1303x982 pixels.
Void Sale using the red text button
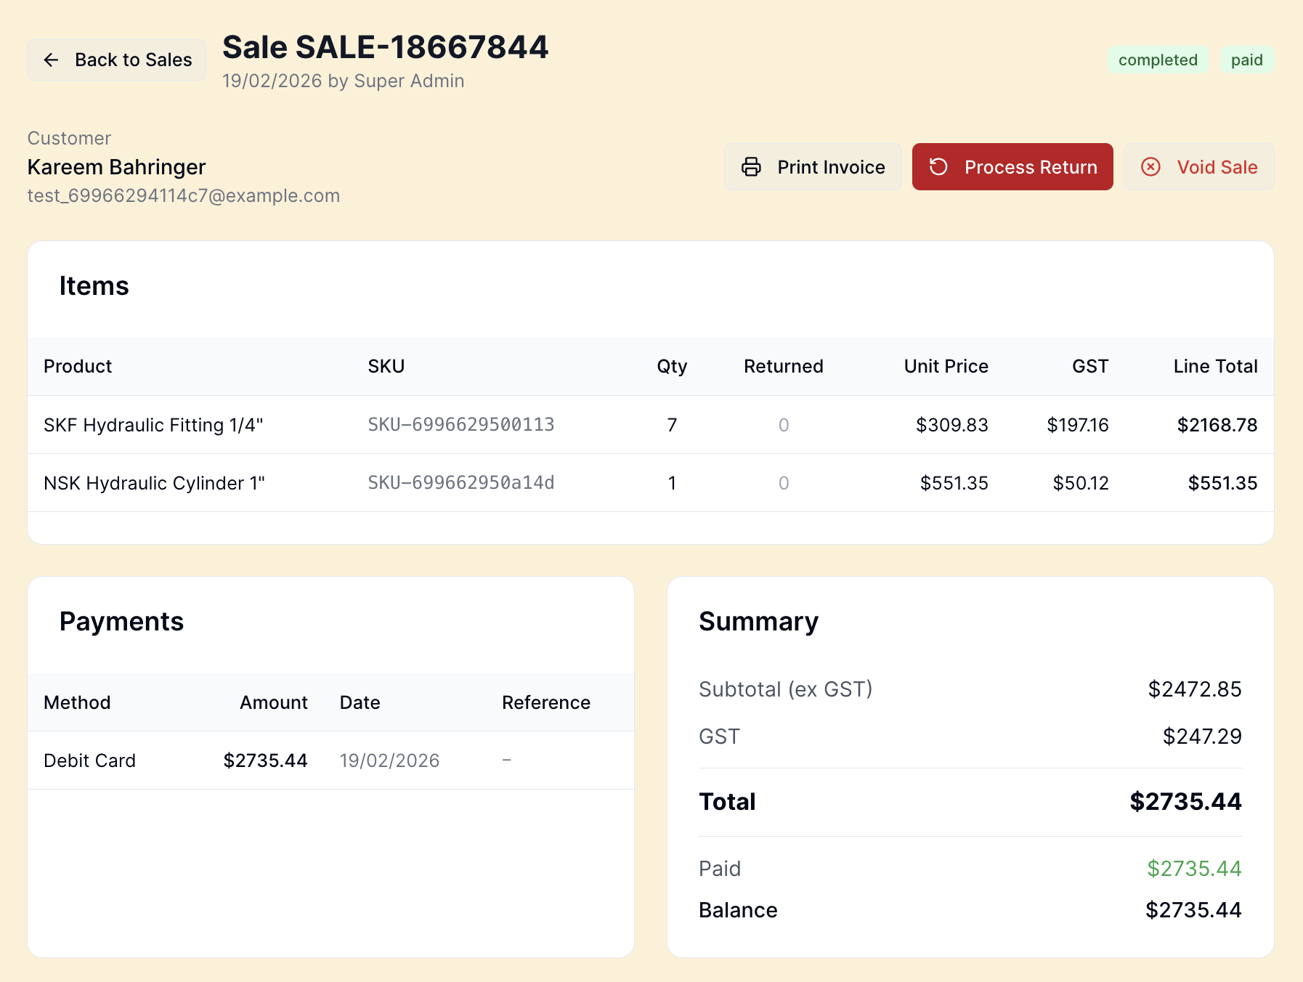pyautogui.click(x=1217, y=167)
